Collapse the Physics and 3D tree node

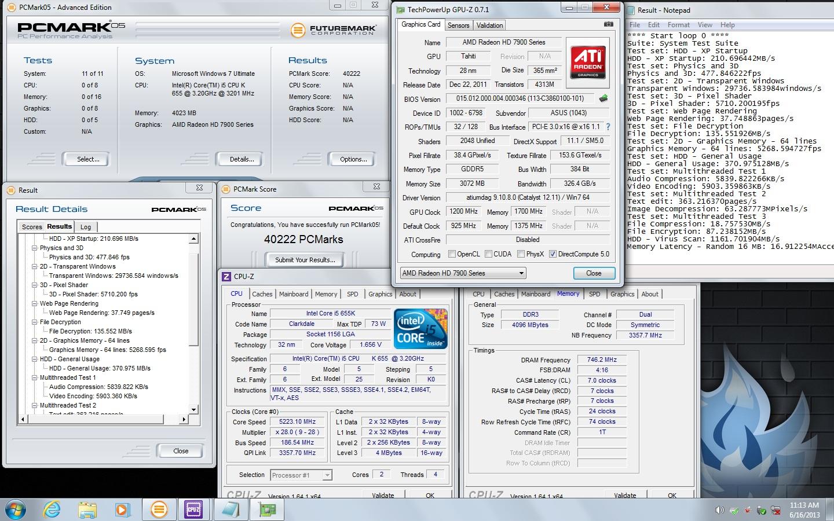(x=35, y=248)
